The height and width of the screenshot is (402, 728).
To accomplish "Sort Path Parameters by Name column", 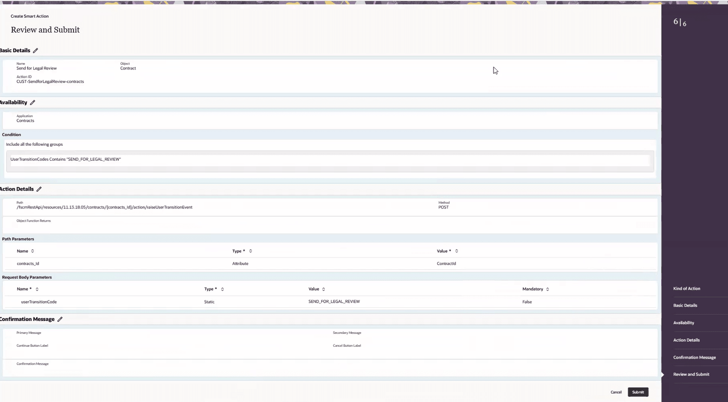I will pyautogui.click(x=33, y=251).
